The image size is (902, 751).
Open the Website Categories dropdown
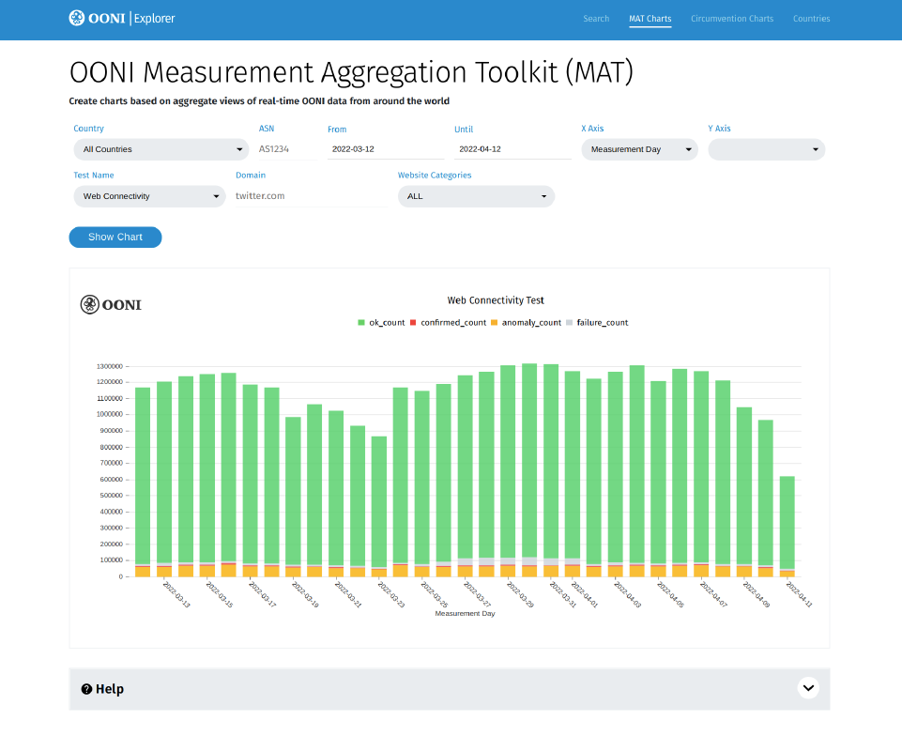point(476,196)
